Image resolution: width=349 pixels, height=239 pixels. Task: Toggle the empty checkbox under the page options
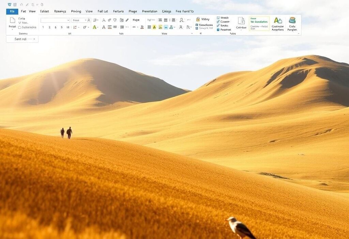[x=19, y=27]
